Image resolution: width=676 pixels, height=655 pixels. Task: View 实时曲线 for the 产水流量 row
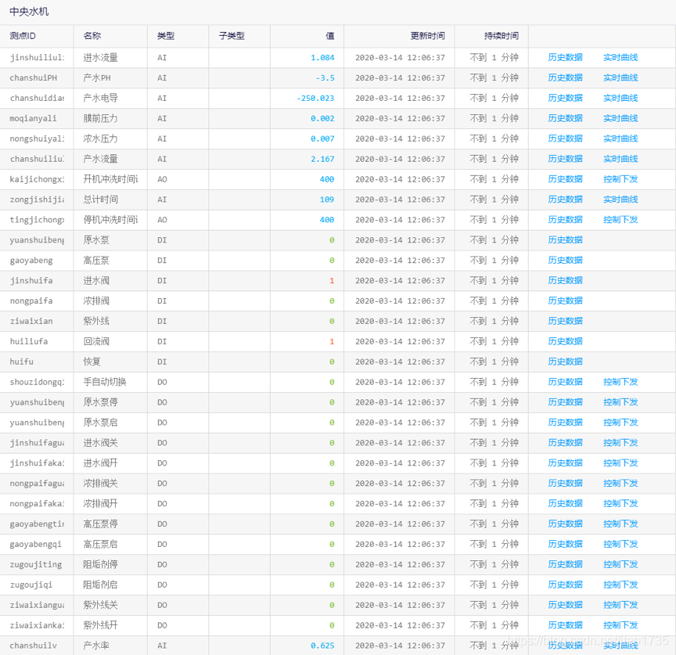pyautogui.click(x=620, y=159)
